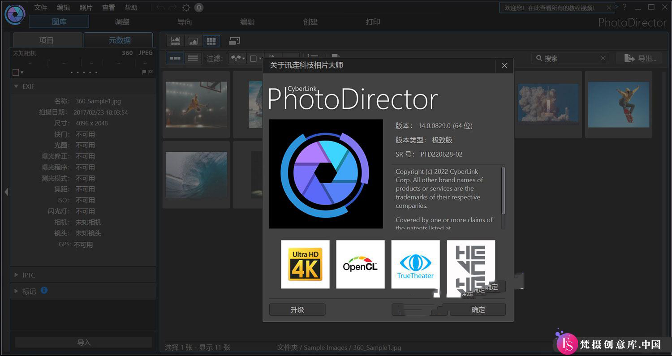Collapse the EXIF section

(x=16, y=86)
